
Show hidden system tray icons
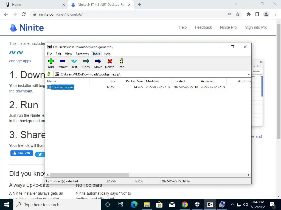coord(232,205)
